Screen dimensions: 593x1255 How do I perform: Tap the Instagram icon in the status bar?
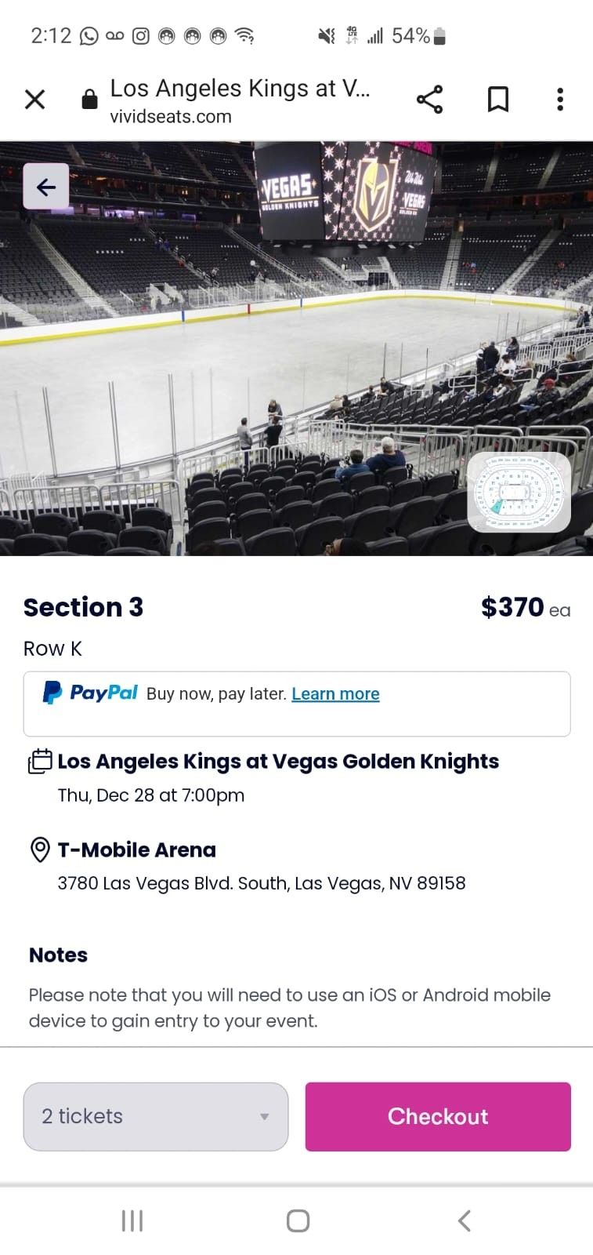coord(142,35)
